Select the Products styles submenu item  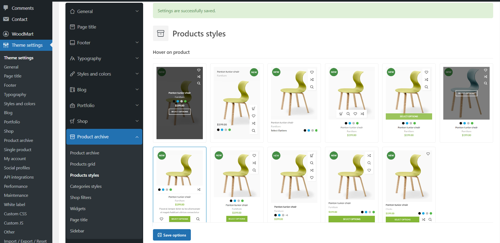coord(85,175)
